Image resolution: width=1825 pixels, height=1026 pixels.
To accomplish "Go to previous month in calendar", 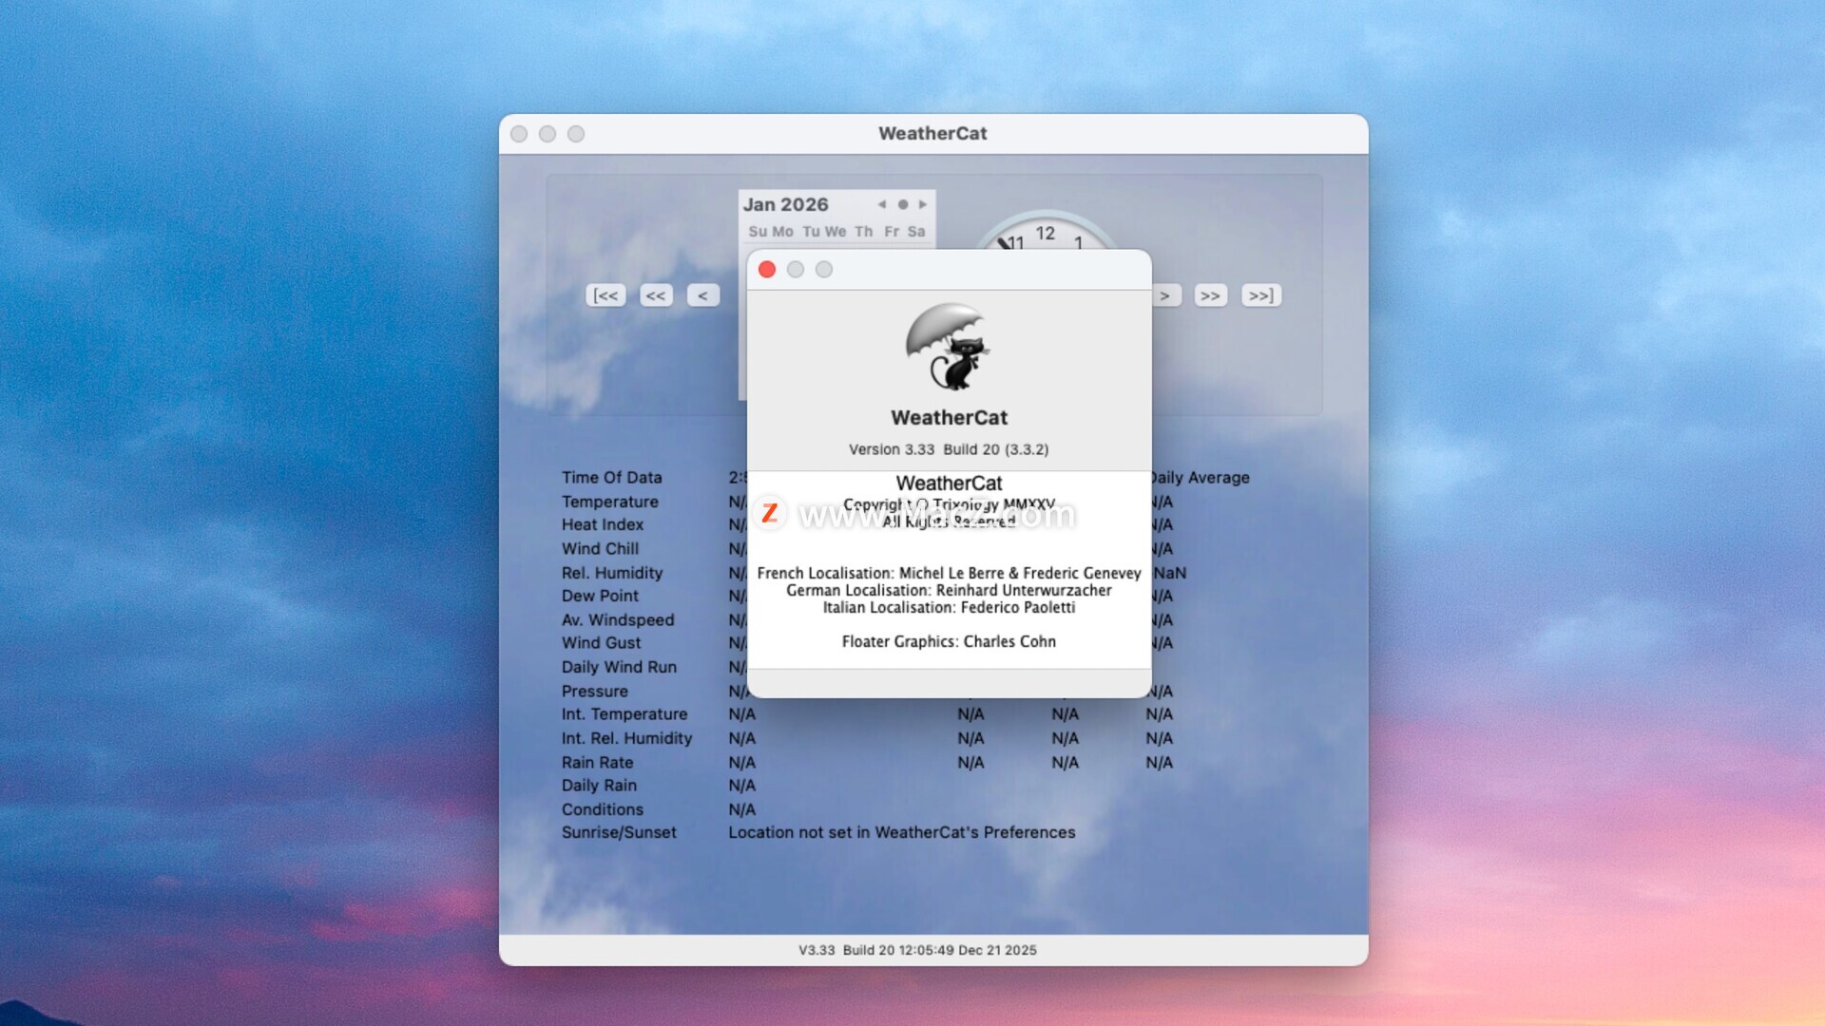I will point(882,204).
